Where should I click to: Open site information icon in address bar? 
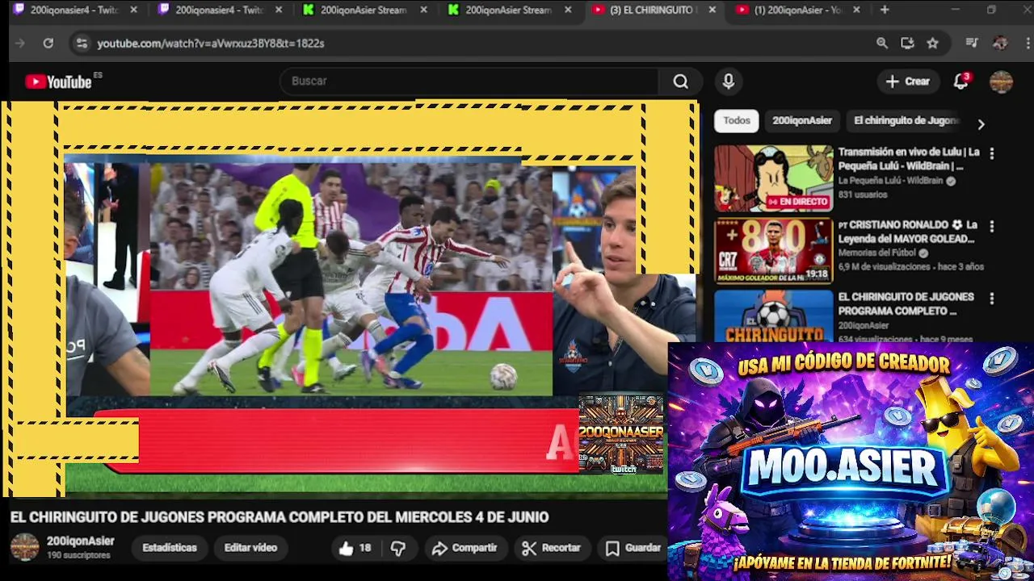(81, 44)
